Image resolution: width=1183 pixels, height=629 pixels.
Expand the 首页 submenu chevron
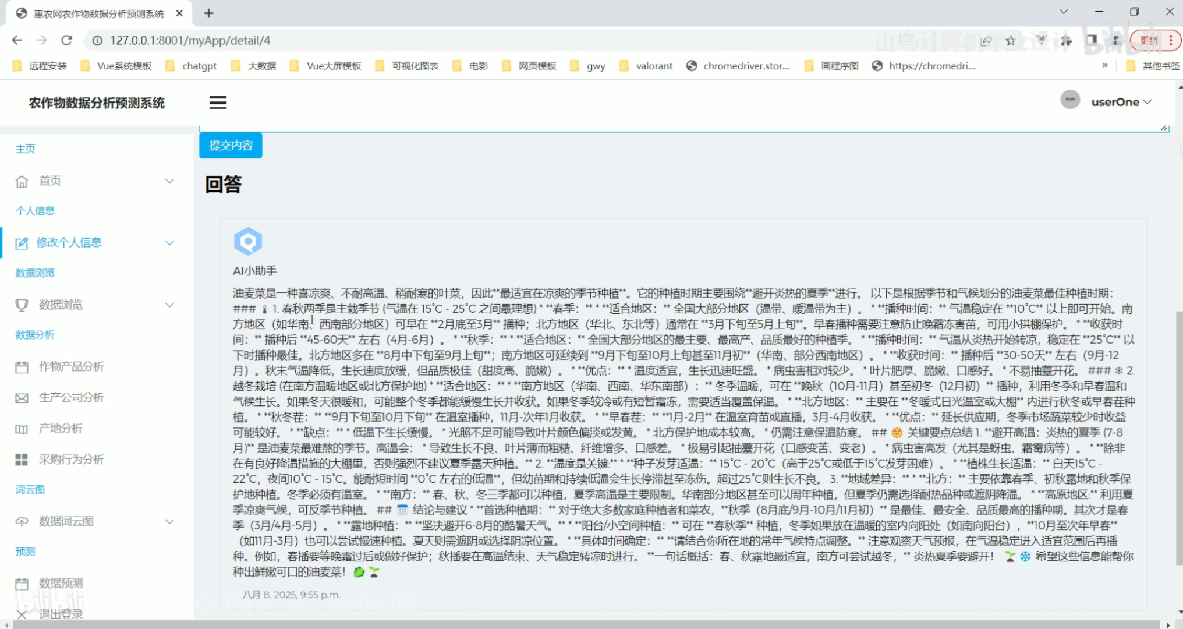169,181
